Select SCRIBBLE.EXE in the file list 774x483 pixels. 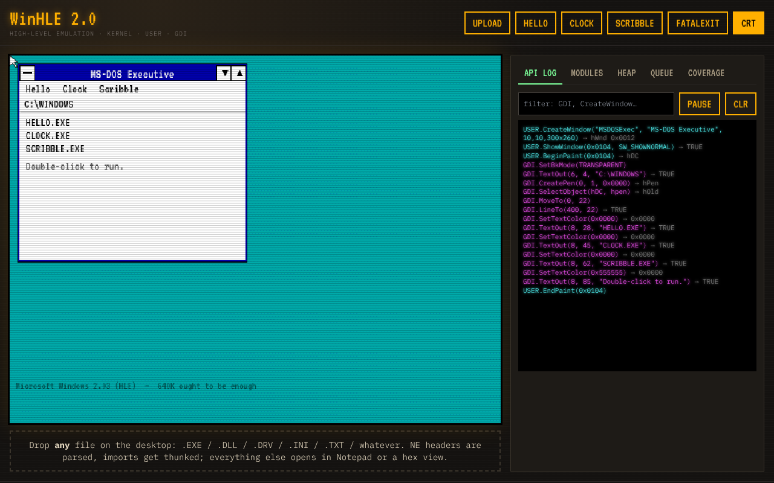coord(55,149)
